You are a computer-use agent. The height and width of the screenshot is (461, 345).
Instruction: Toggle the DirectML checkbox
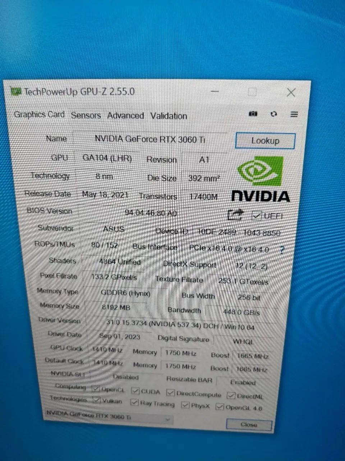[x=231, y=395]
